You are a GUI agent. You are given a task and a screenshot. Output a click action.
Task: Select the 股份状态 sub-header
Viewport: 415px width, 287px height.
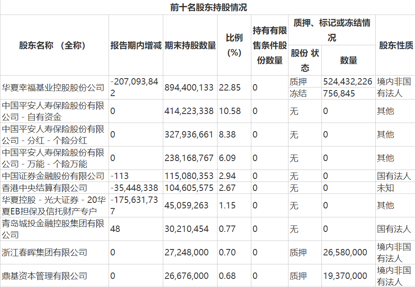(305, 60)
